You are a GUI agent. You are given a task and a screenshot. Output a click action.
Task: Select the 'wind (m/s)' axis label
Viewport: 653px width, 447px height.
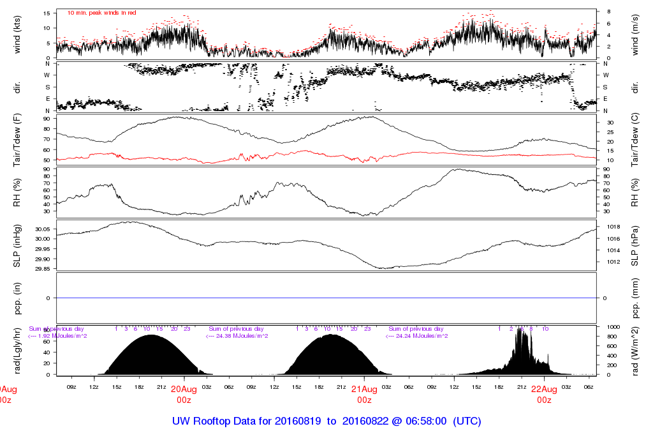coord(635,35)
